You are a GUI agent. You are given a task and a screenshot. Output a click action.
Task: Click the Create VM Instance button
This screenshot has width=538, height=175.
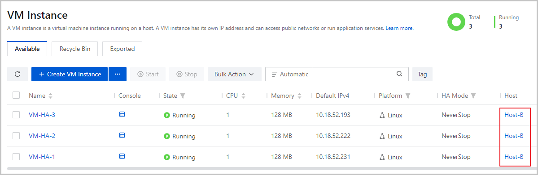point(70,74)
